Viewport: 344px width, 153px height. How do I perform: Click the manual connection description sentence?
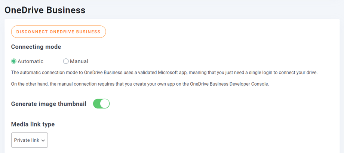[x=140, y=84]
